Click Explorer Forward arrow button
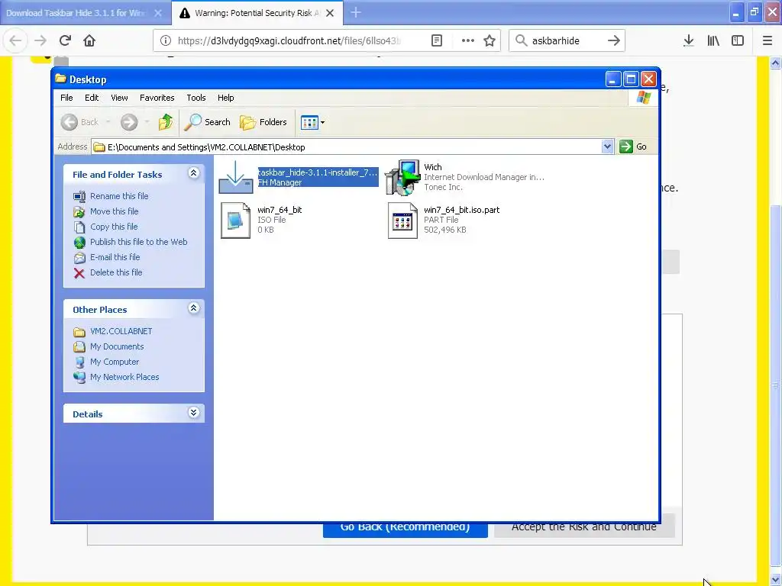The image size is (782, 586). click(128, 122)
